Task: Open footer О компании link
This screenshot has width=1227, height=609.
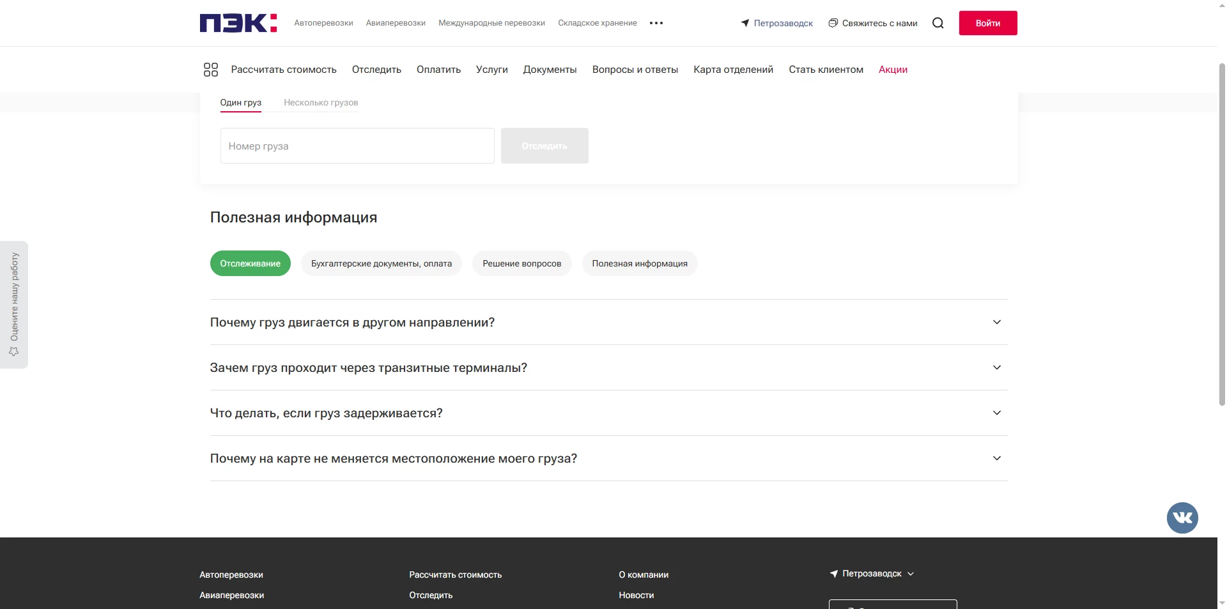Action: pos(644,574)
